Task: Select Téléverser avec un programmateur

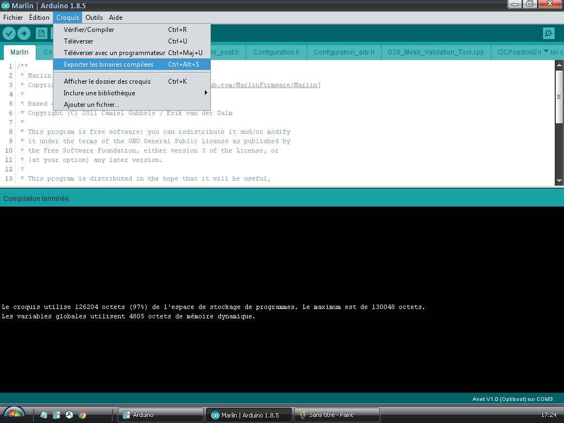Action: point(132,52)
